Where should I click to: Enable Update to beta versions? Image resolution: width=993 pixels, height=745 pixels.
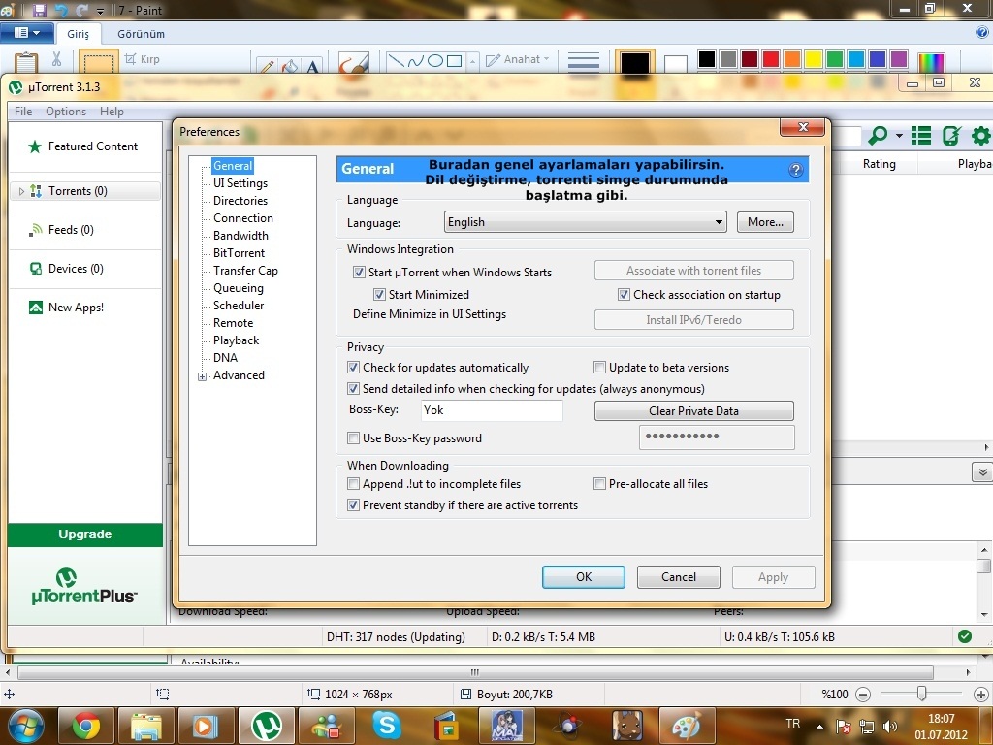599,368
